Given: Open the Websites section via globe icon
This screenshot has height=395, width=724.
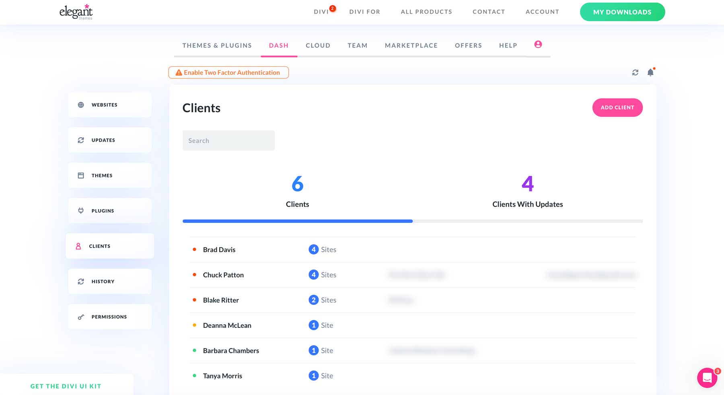Looking at the screenshot, I should (81, 105).
